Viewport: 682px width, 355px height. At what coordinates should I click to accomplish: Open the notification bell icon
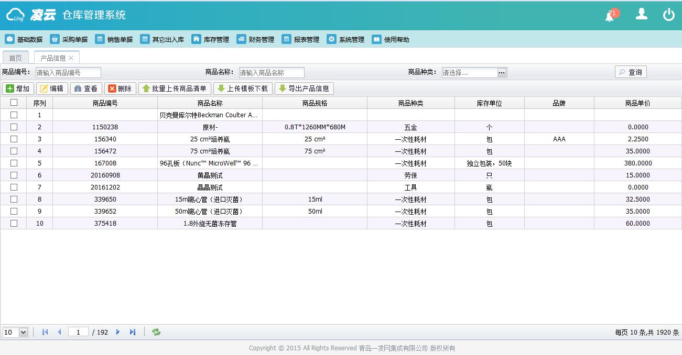coord(610,16)
